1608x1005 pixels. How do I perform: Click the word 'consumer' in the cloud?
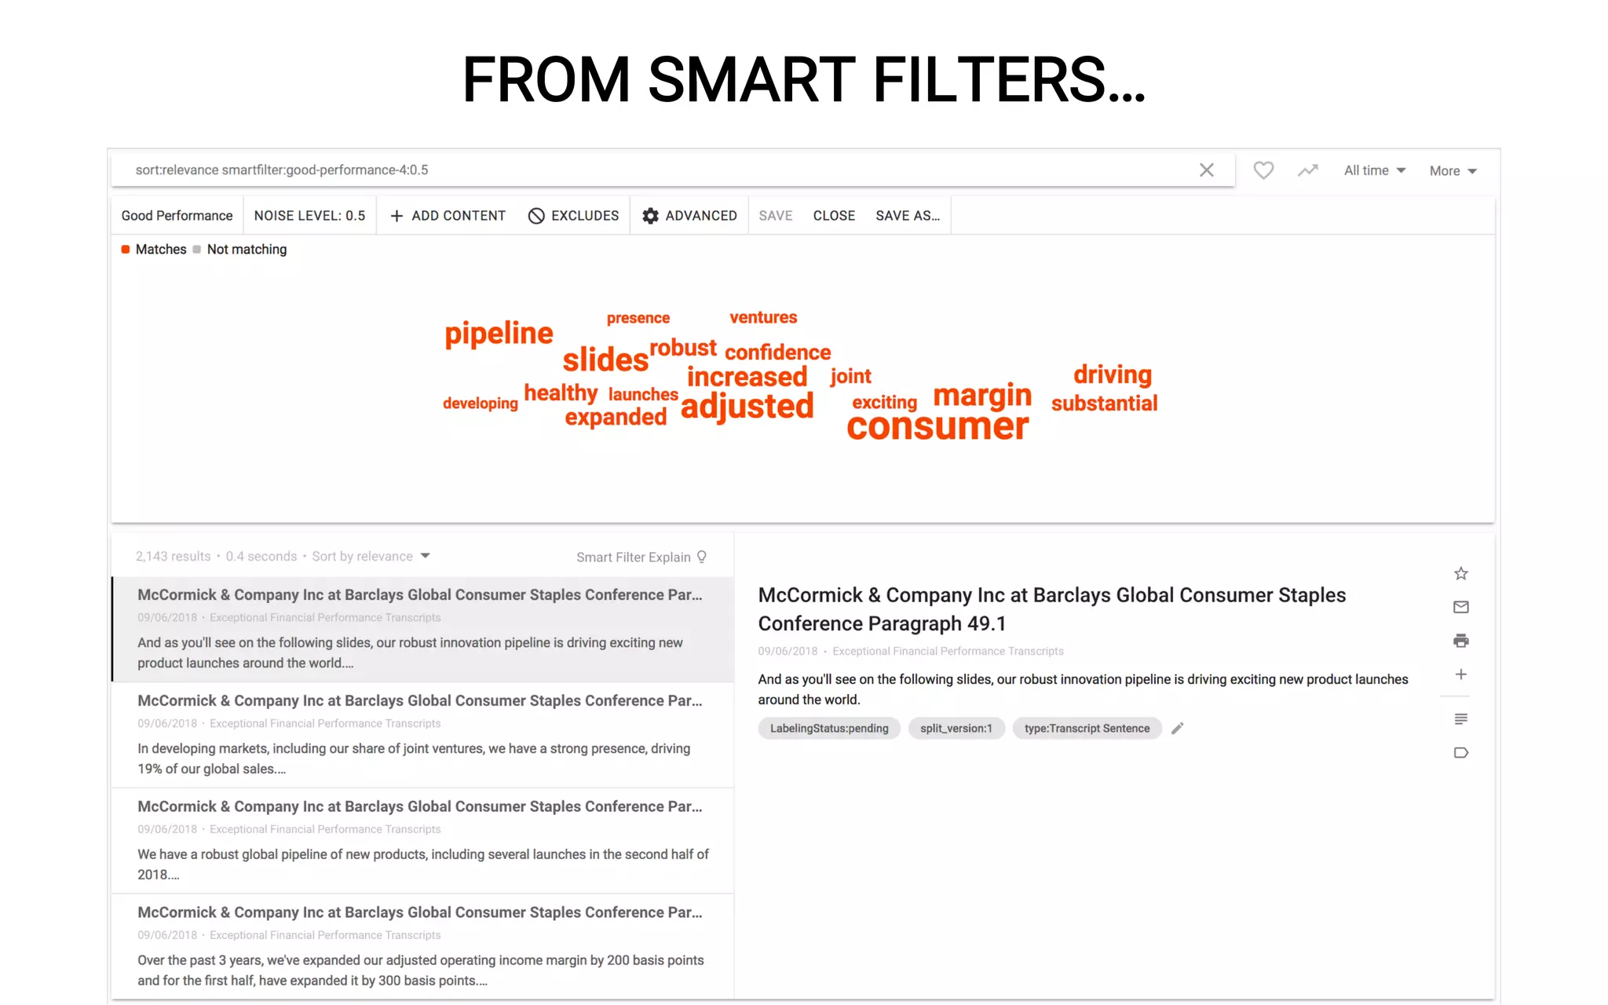(937, 426)
